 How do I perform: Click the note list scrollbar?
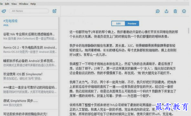coord(59,67)
